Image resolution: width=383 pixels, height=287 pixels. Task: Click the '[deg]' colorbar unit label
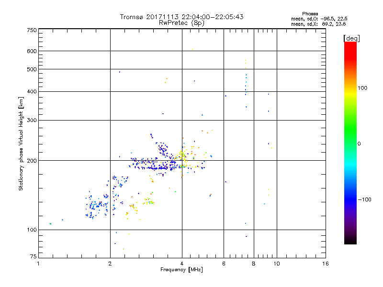[x=351, y=38]
